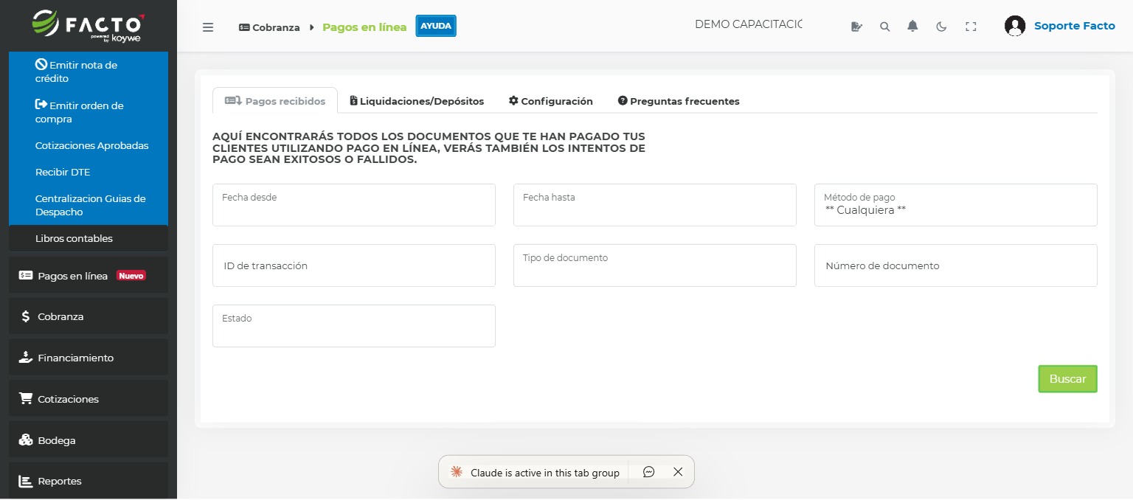Viewport: 1133px width, 500px height.
Task: Open the search icon in the top bar
Action: pos(884,26)
